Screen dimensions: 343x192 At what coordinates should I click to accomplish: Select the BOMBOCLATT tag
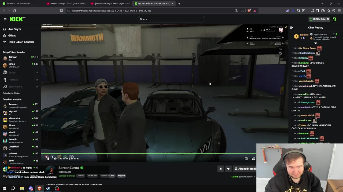coord(107,176)
